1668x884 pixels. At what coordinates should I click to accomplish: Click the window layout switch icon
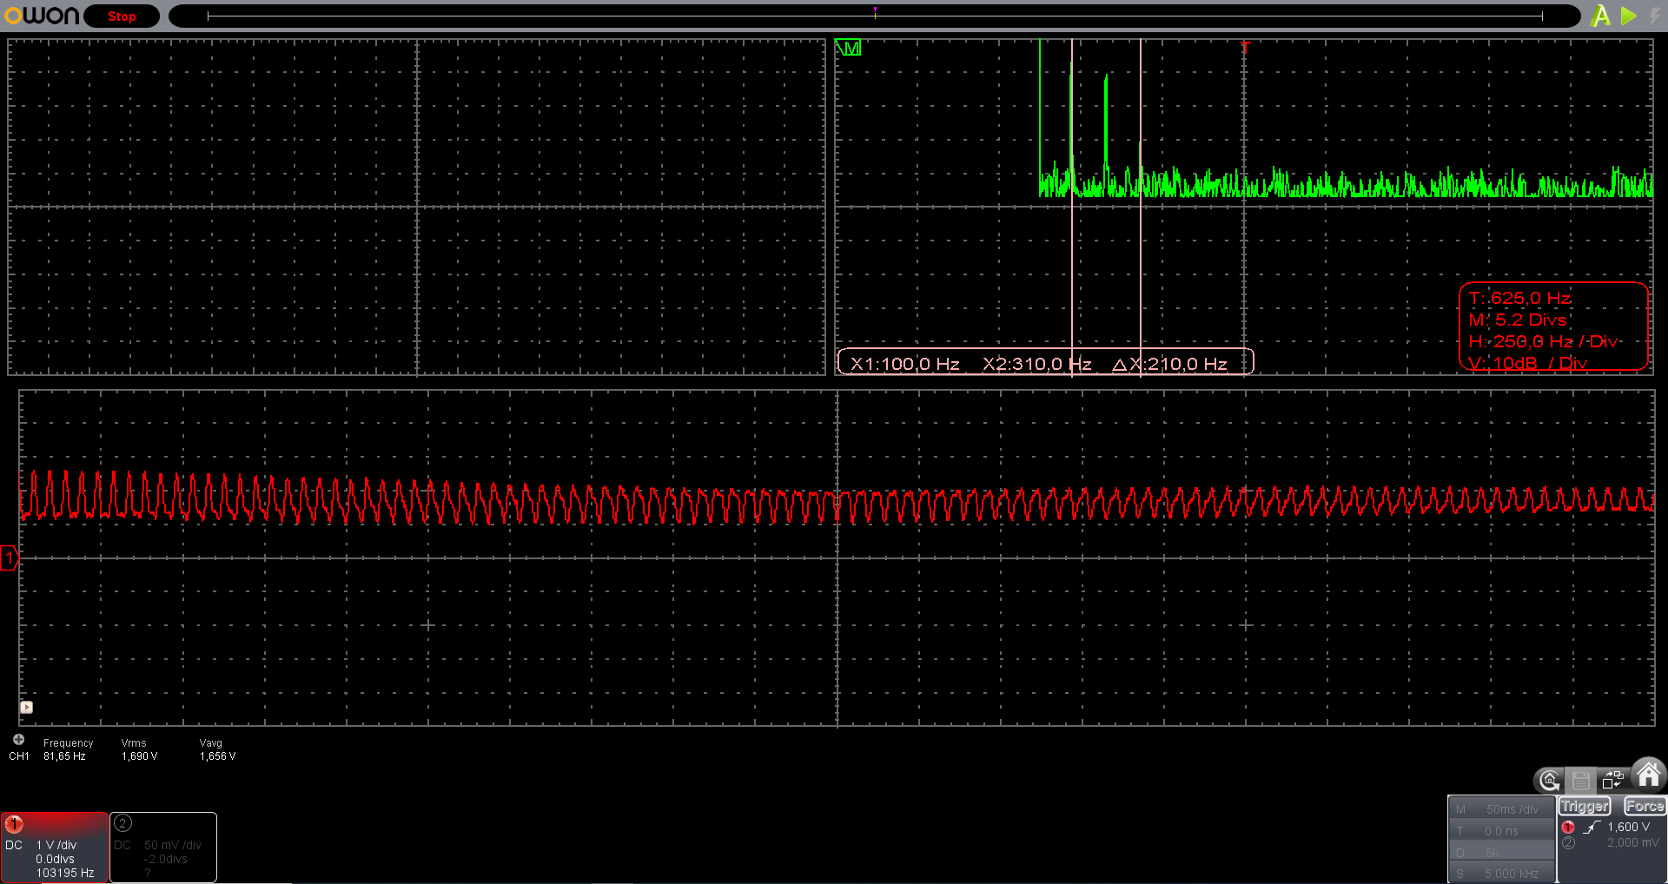pyautogui.click(x=1613, y=780)
